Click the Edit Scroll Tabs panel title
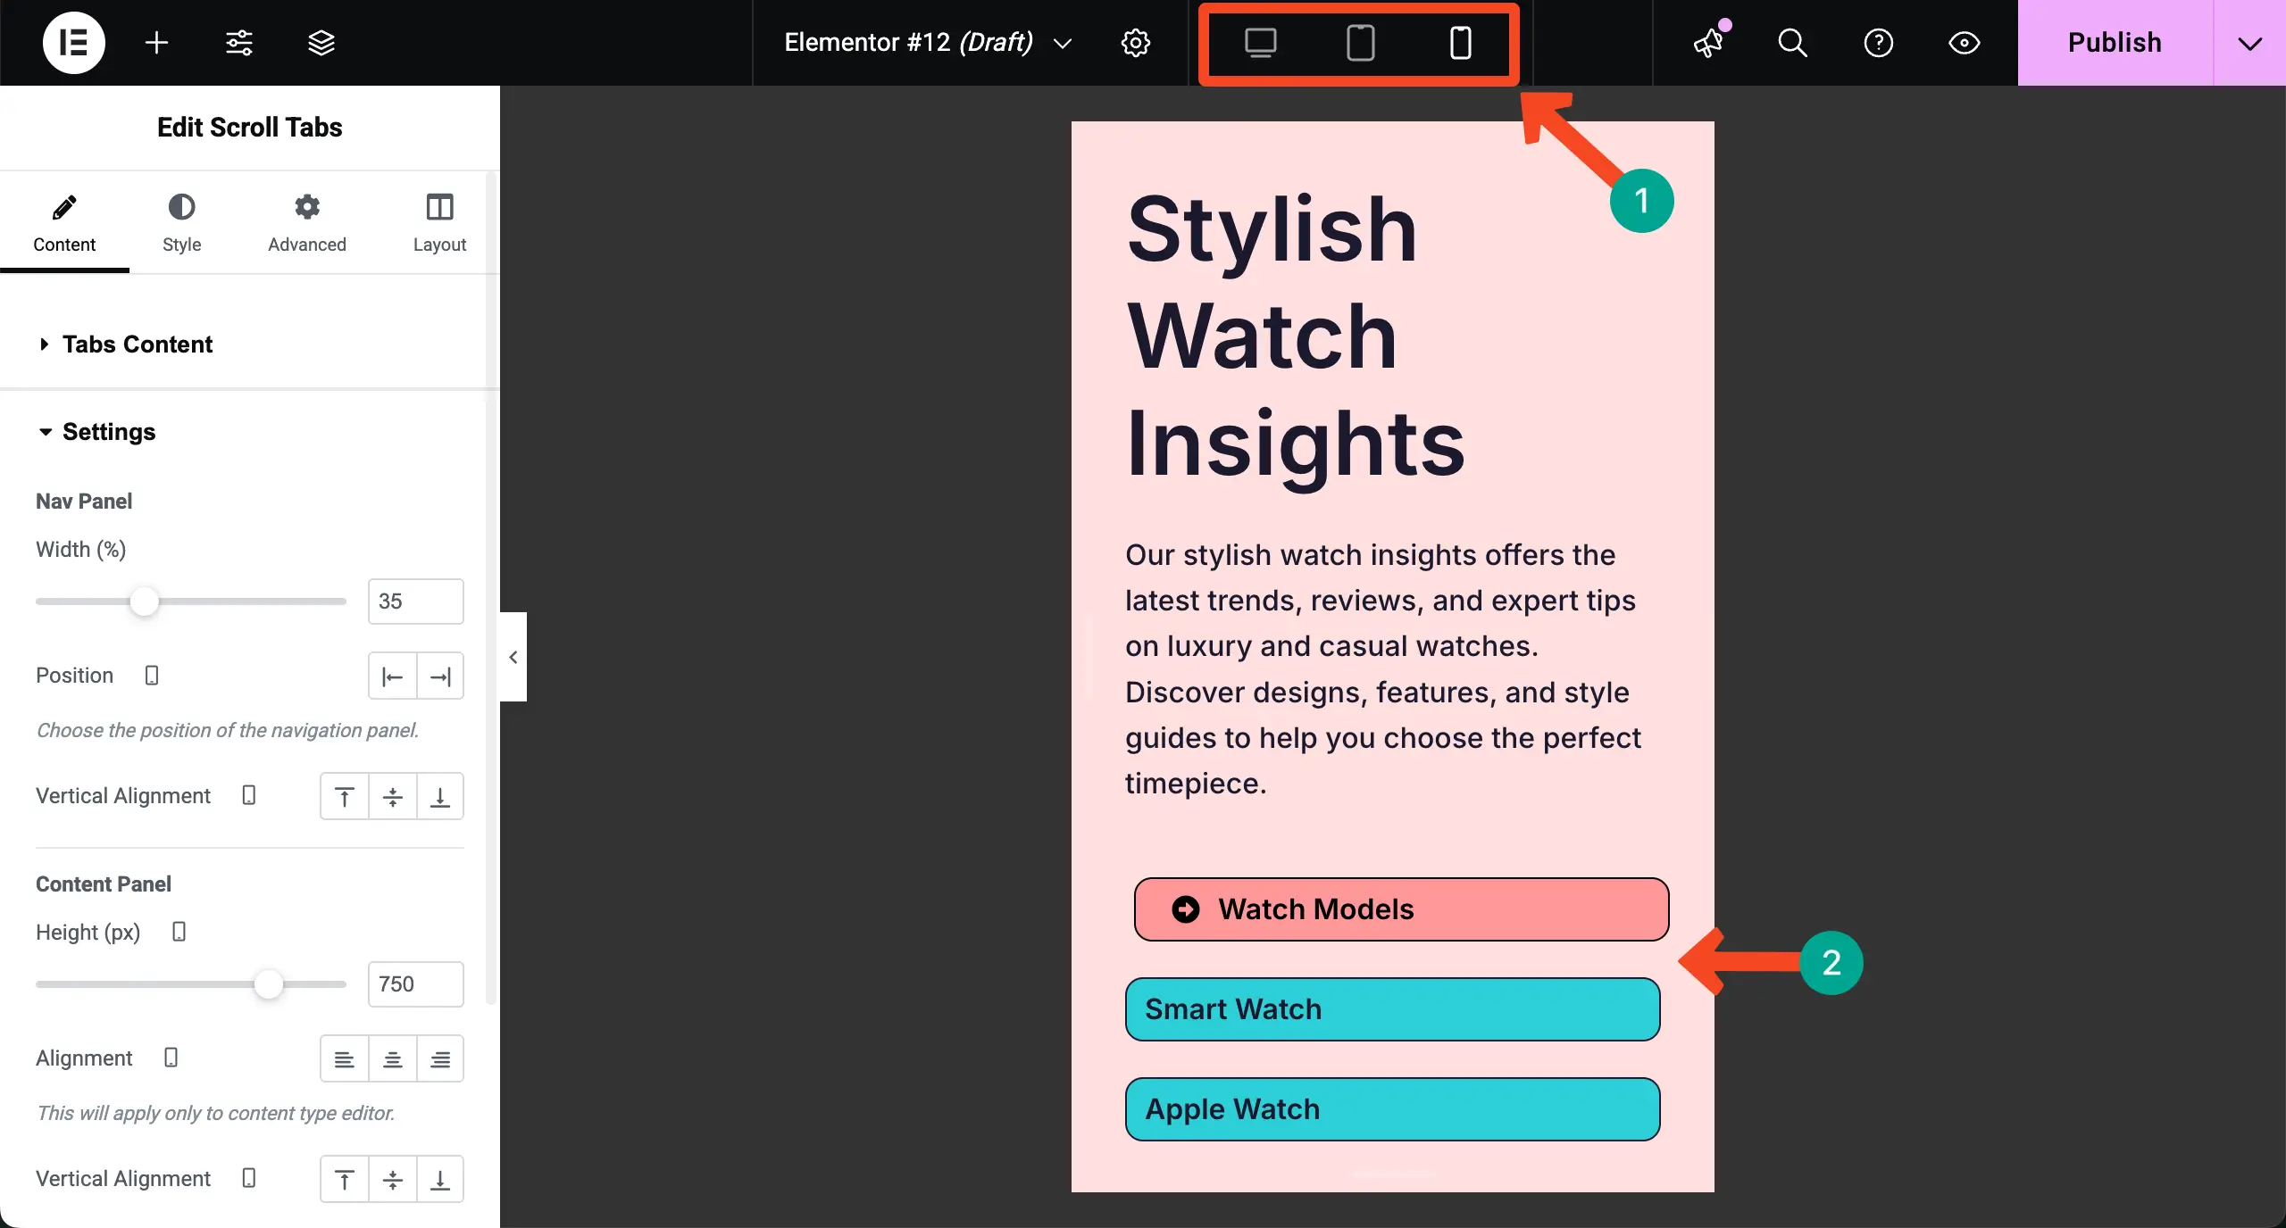Screen dimensions: 2286x1228 click(250, 128)
